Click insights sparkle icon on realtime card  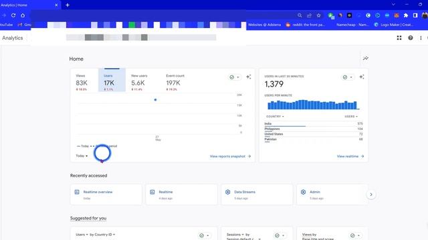tap(362, 77)
